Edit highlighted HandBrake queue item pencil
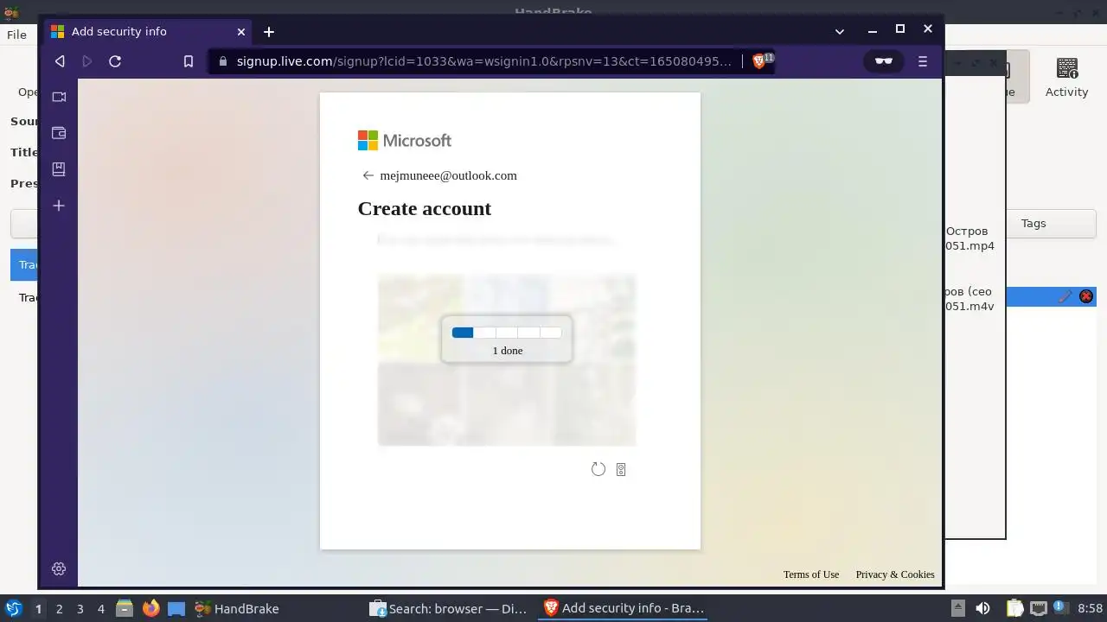1107x622 pixels. [1065, 296]
